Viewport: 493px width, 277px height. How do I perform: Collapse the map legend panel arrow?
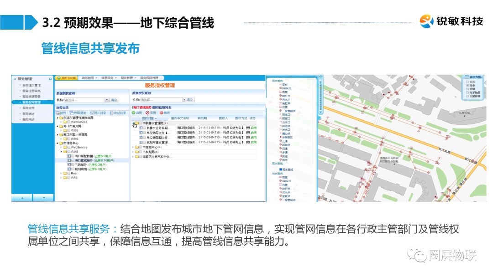click(319, 118)
